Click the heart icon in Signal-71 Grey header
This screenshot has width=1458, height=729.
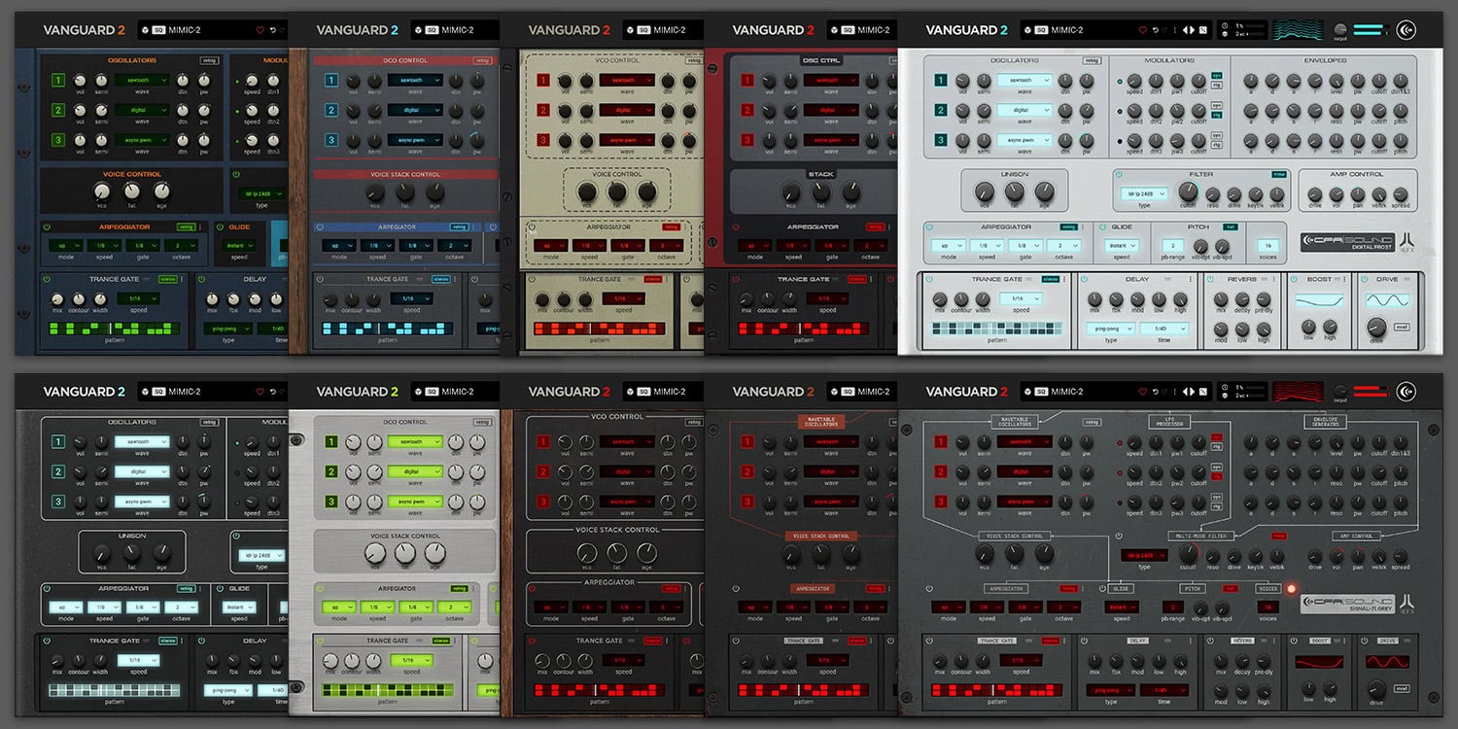coord(1143,392)
